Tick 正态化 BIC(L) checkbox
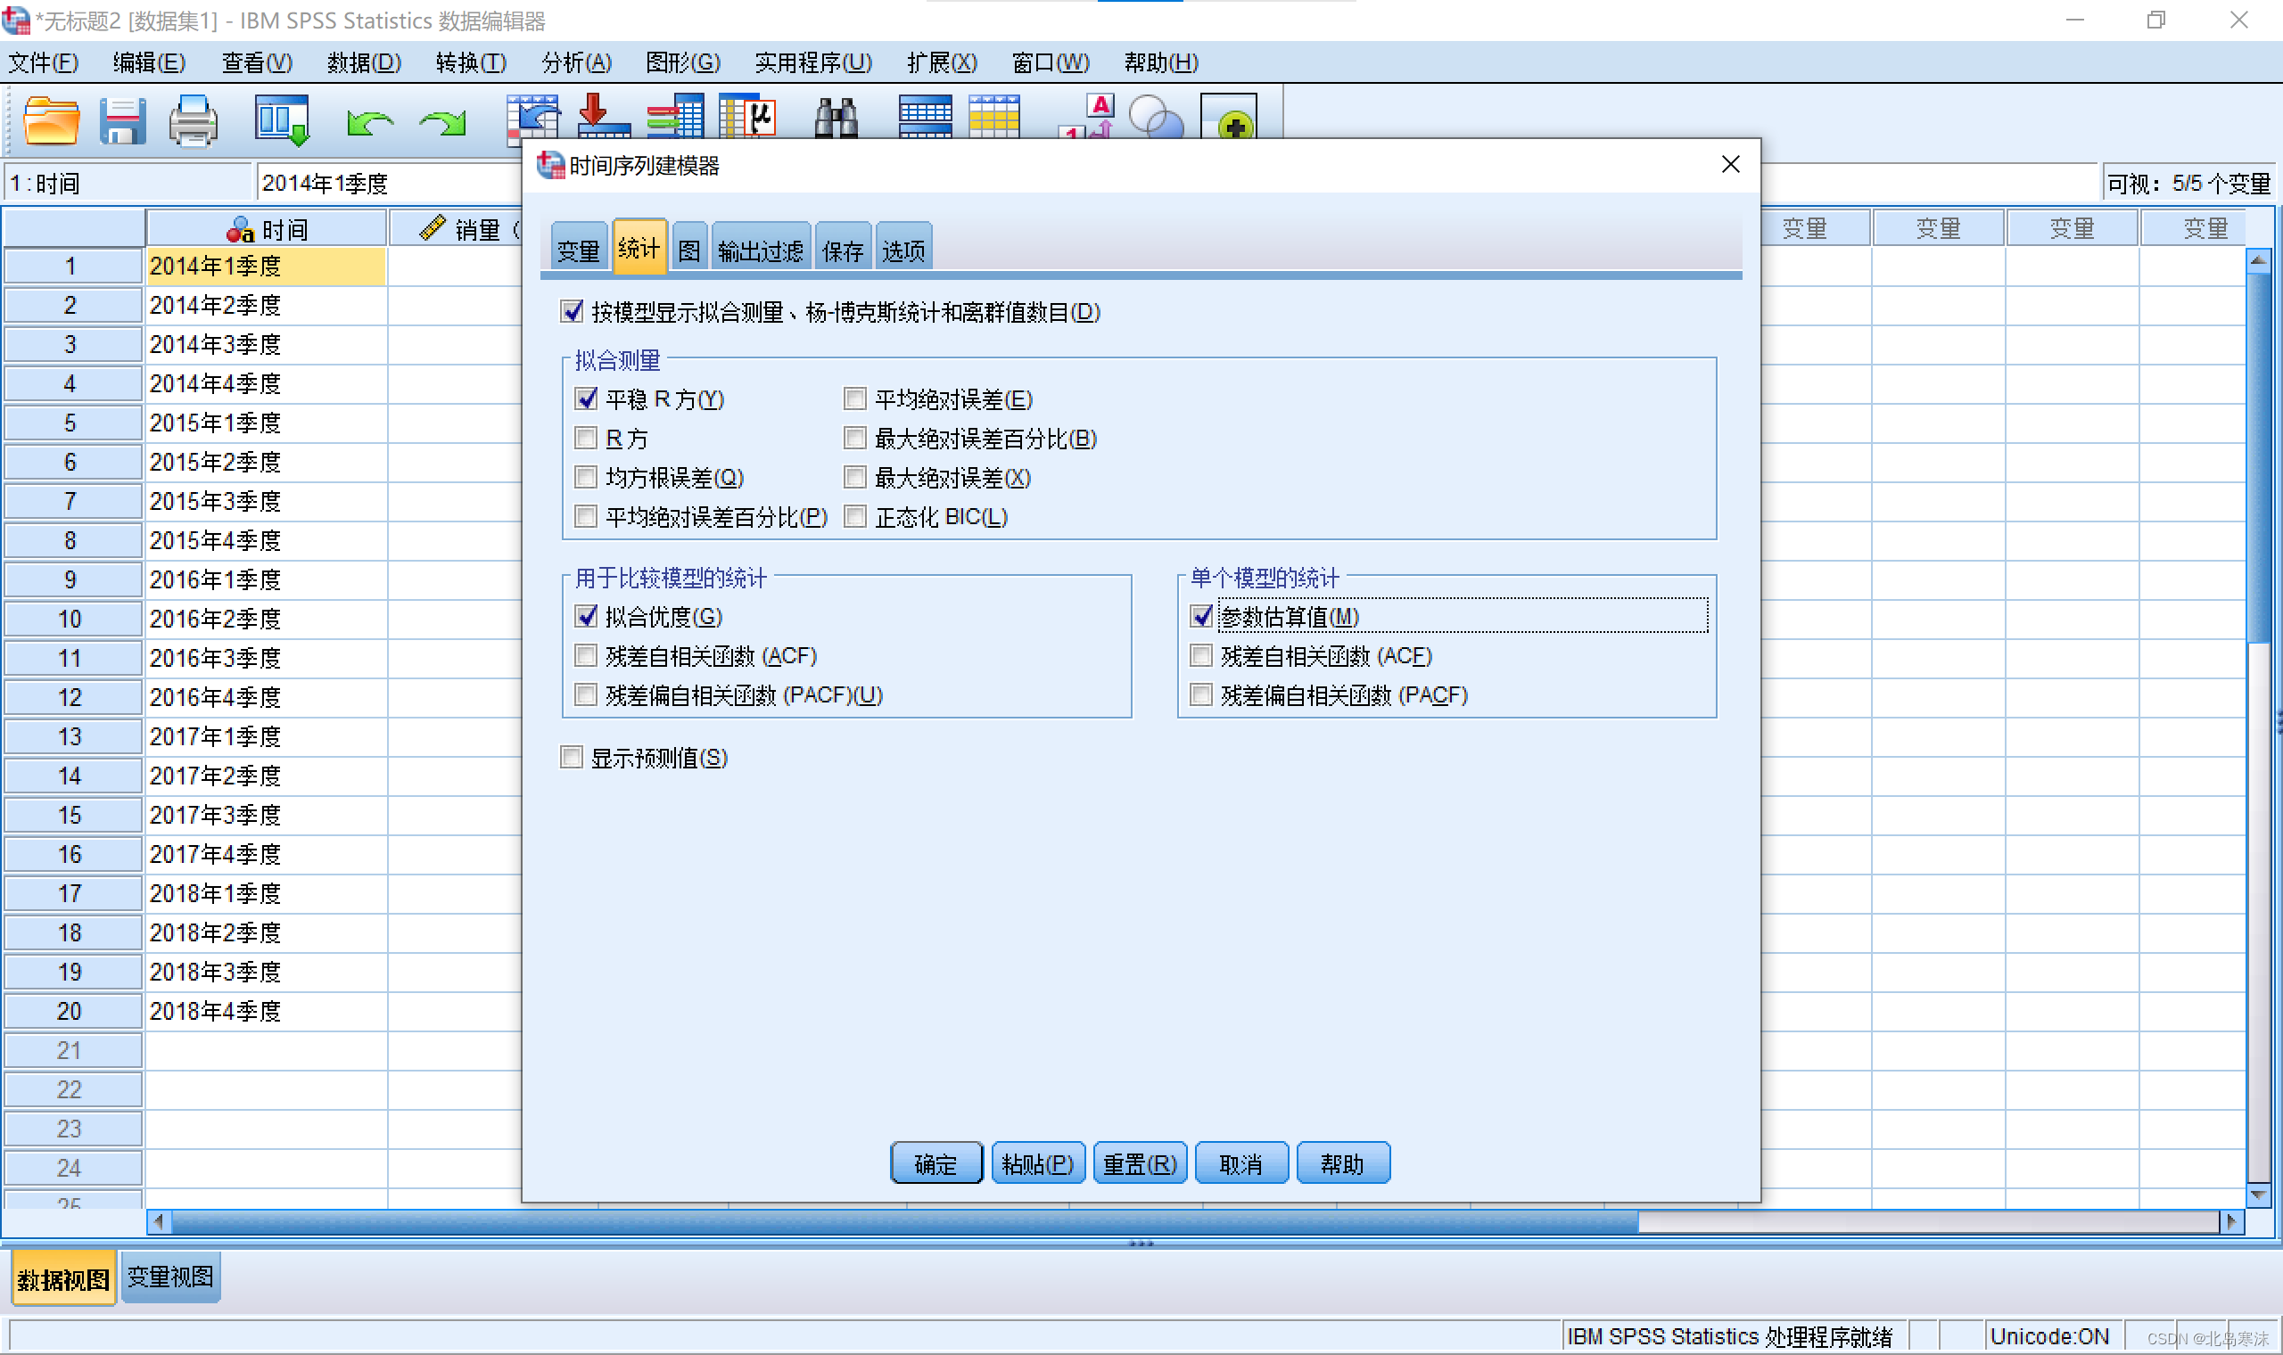The image size is (2283, 1355). click(x=854, y=517)
